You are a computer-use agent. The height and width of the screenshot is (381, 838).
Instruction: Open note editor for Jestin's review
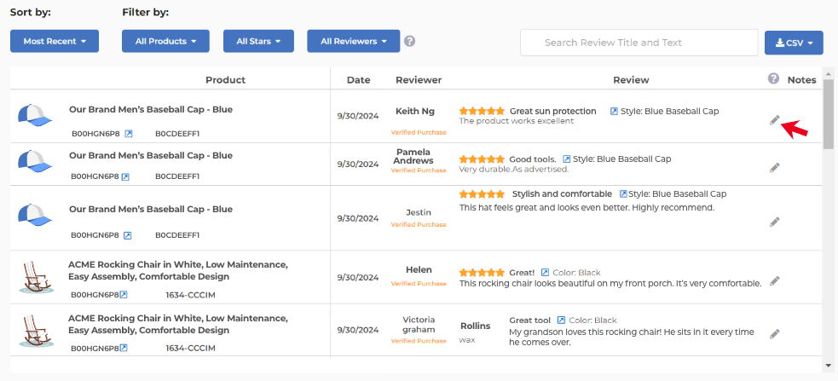(x=774, y=222)
